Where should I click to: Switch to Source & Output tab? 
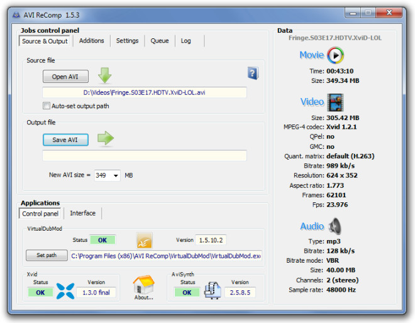pos(45,41)
